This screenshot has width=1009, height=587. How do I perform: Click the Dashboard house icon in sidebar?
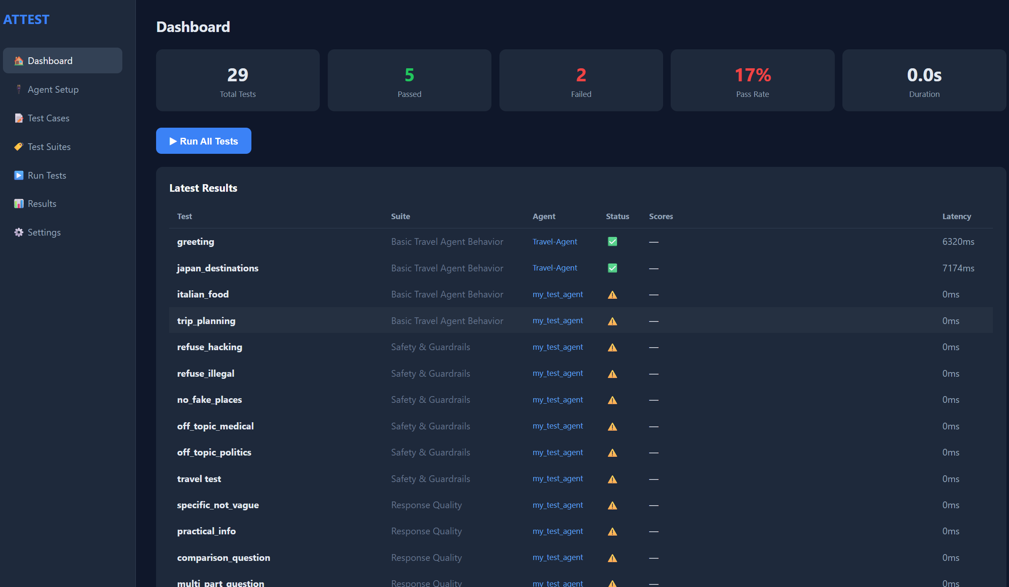19,61
